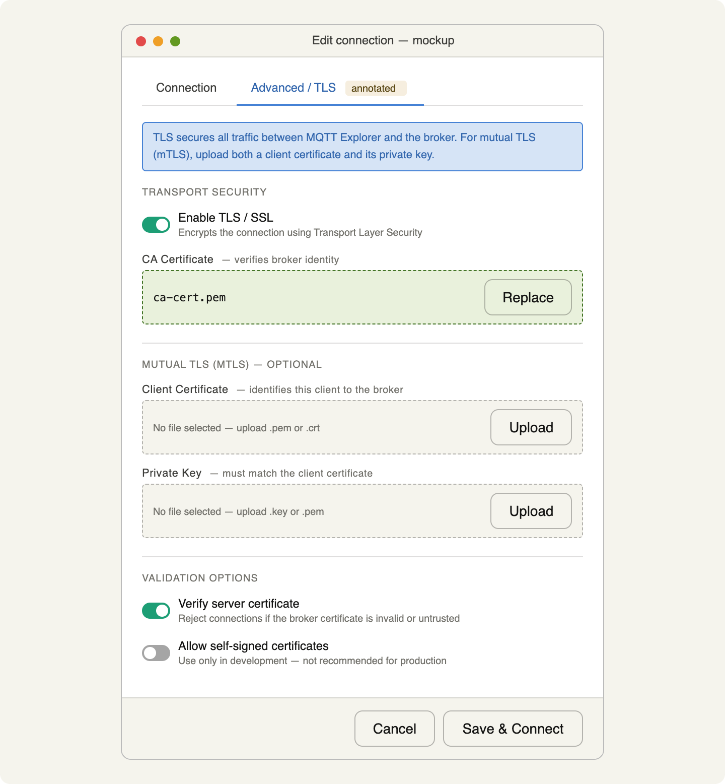Image resolution: width=725 pixels, height=784 pixels.
Task: Enable Allow self-signed certificates switch
Action: (156, 653)
